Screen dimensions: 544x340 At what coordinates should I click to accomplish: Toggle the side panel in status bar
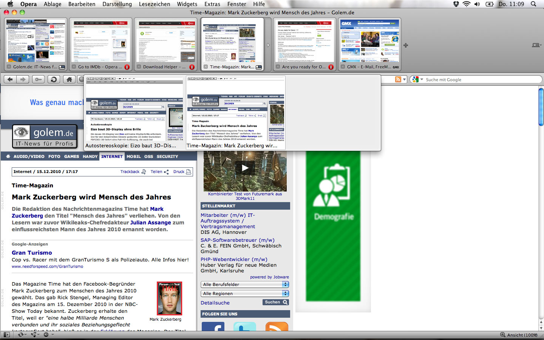tap(6, 335)
